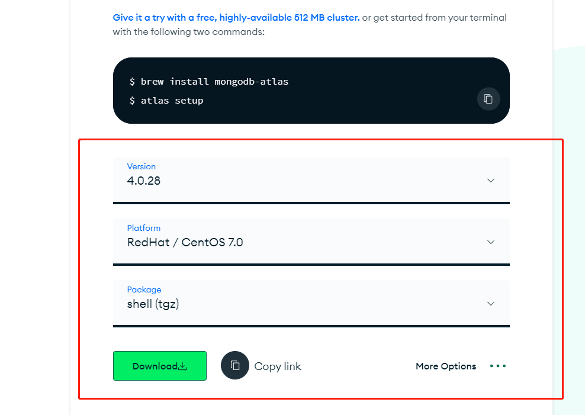Click the "atlas setup" command line

coord(172,101)
